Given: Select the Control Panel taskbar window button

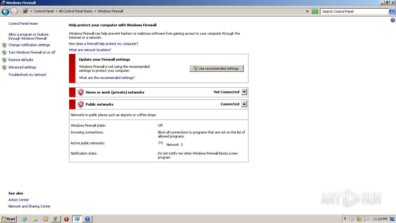Looking at the screenshot, I should (77, 219).
